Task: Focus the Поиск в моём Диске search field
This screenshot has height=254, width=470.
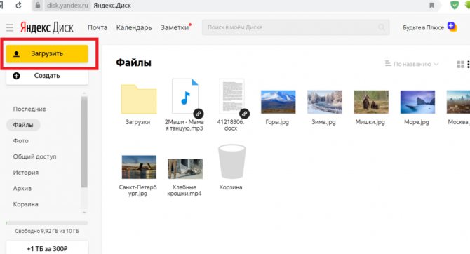Action: 295,27
